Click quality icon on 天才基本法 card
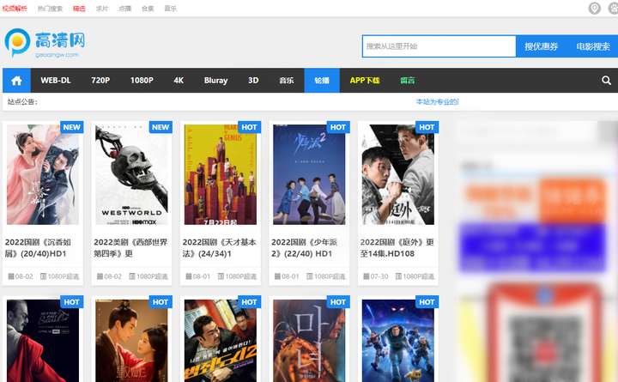The width and height of the screenshot is (618, 382). tap(221, 276)
